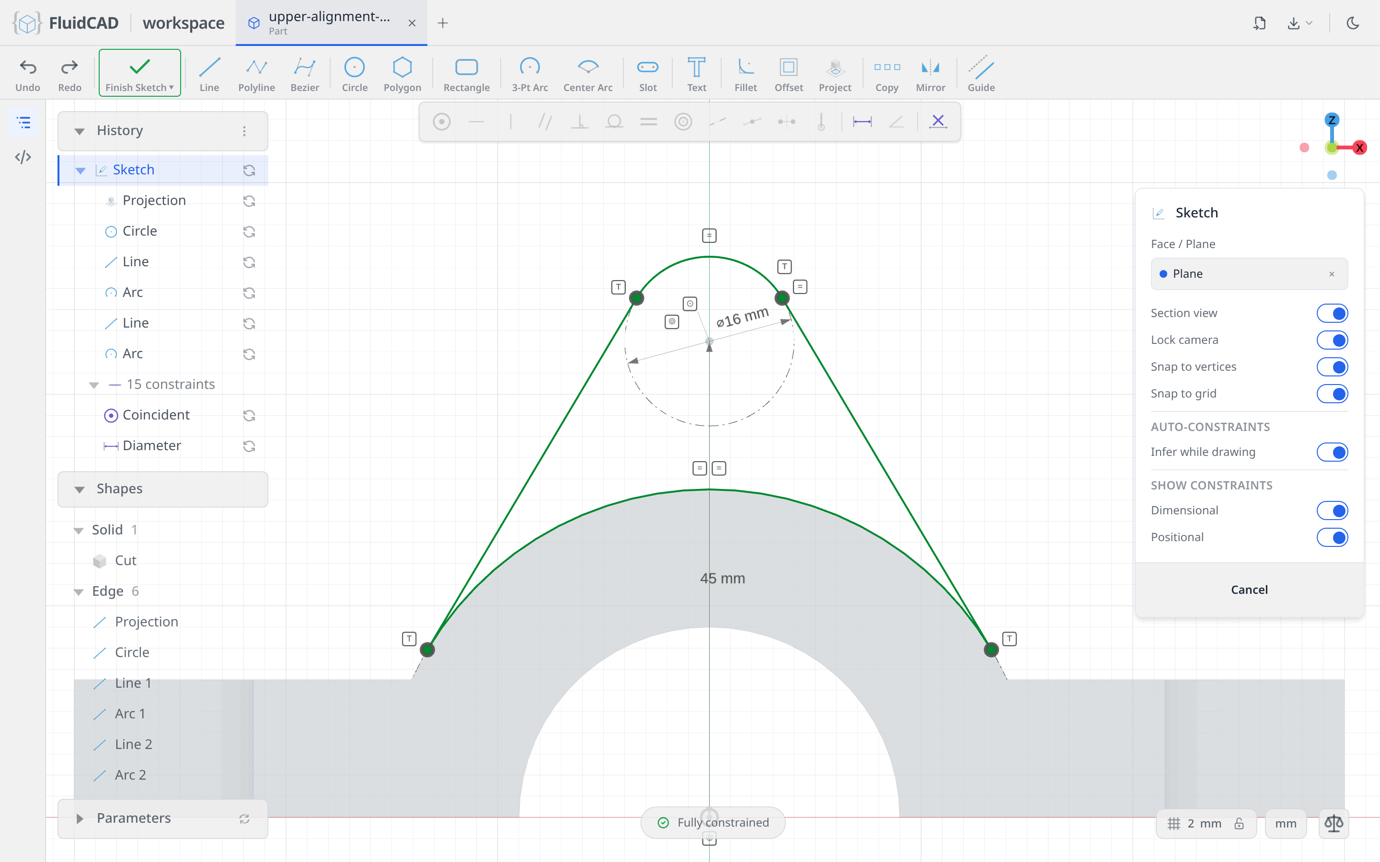Select the Offset tool
1380x862 pixels.
(789, 74)
